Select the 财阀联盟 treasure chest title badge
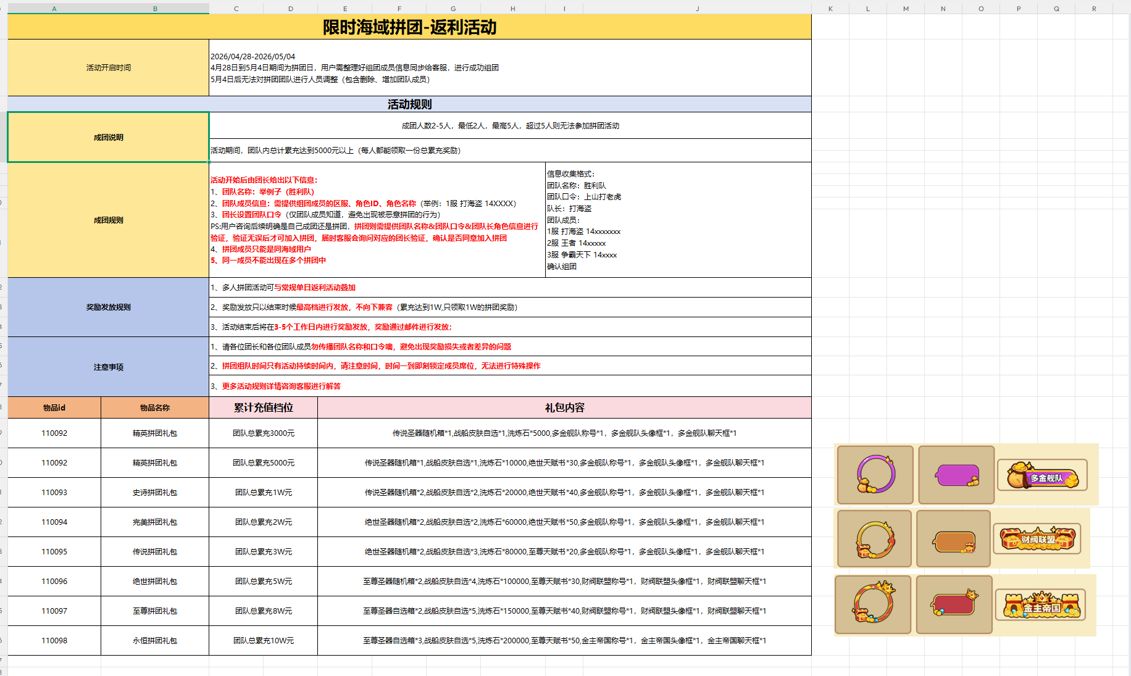1131x676 pixels. [1037, 539]
